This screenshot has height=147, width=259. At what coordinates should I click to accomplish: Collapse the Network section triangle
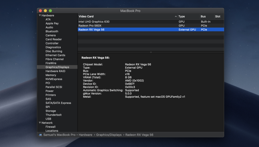(40, 123)
